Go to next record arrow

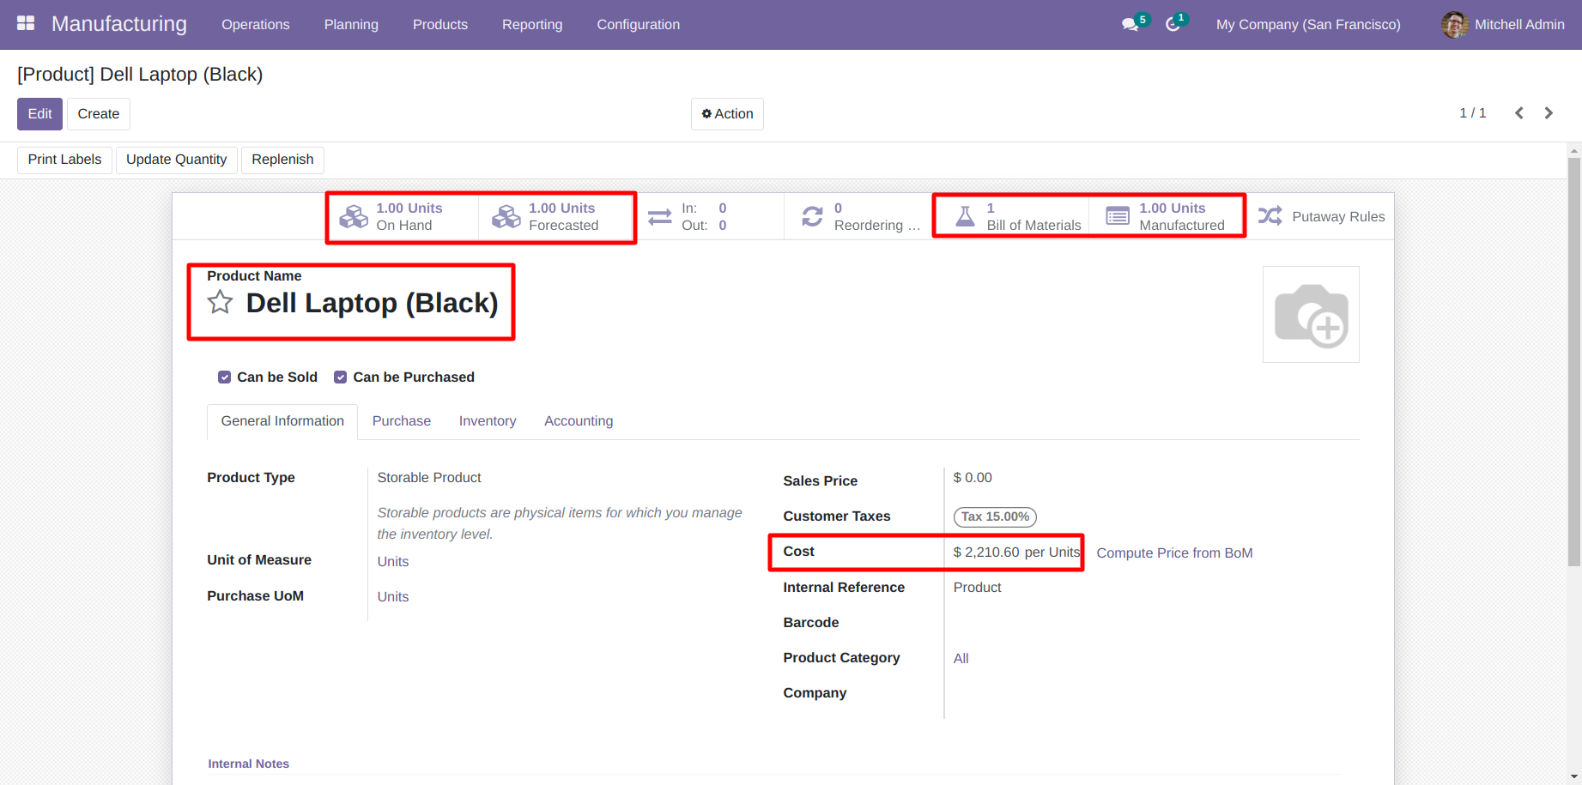coord(1549,113)
